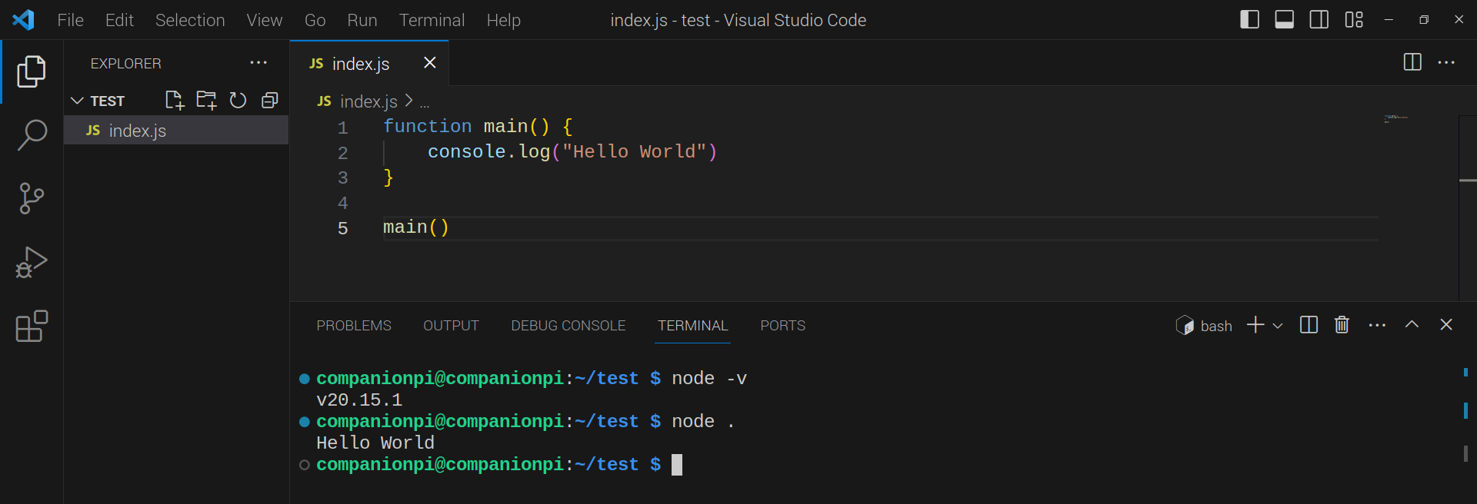Open the Selection menu
The width and height of the screenshot is (1477, 504).
pyautogui.click(x=190, y=20)
